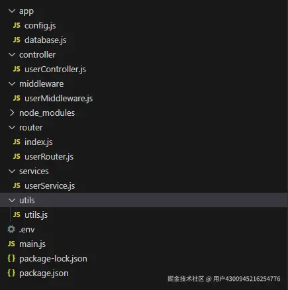Click the braces icon beside package.json

(11, 273)
